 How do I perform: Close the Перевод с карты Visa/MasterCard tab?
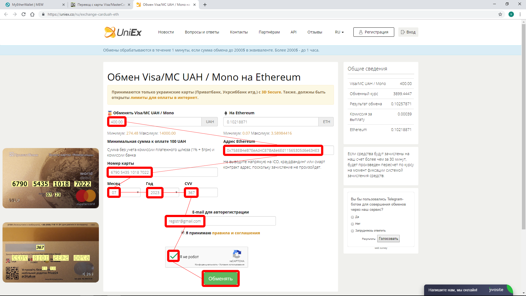129,5
